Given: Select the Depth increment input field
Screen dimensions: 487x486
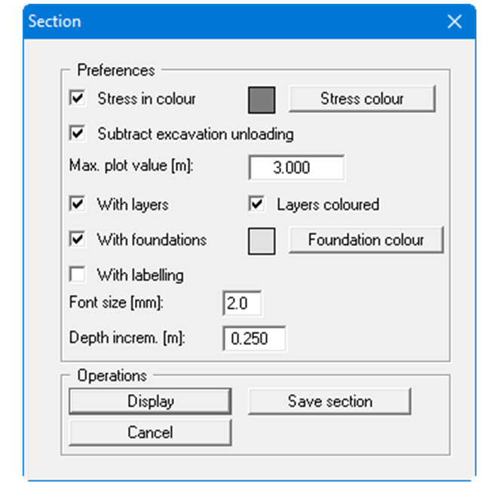Looking at the screenshot, I should (x=255, y=339).
